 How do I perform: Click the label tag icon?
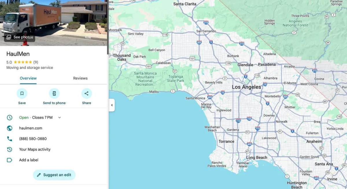10,160
